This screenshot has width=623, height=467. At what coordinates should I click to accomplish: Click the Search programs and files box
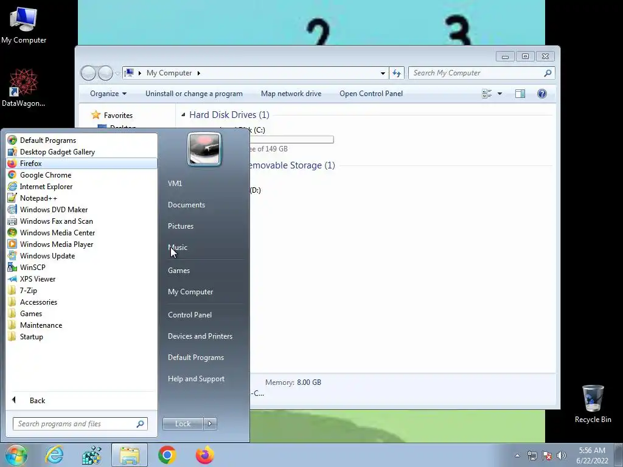(x=80, y=424)
